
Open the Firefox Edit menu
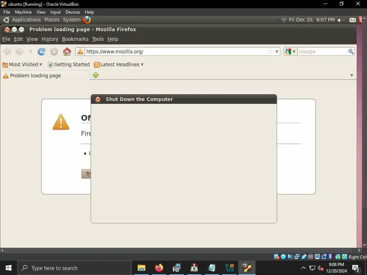(x=19, y=39)
